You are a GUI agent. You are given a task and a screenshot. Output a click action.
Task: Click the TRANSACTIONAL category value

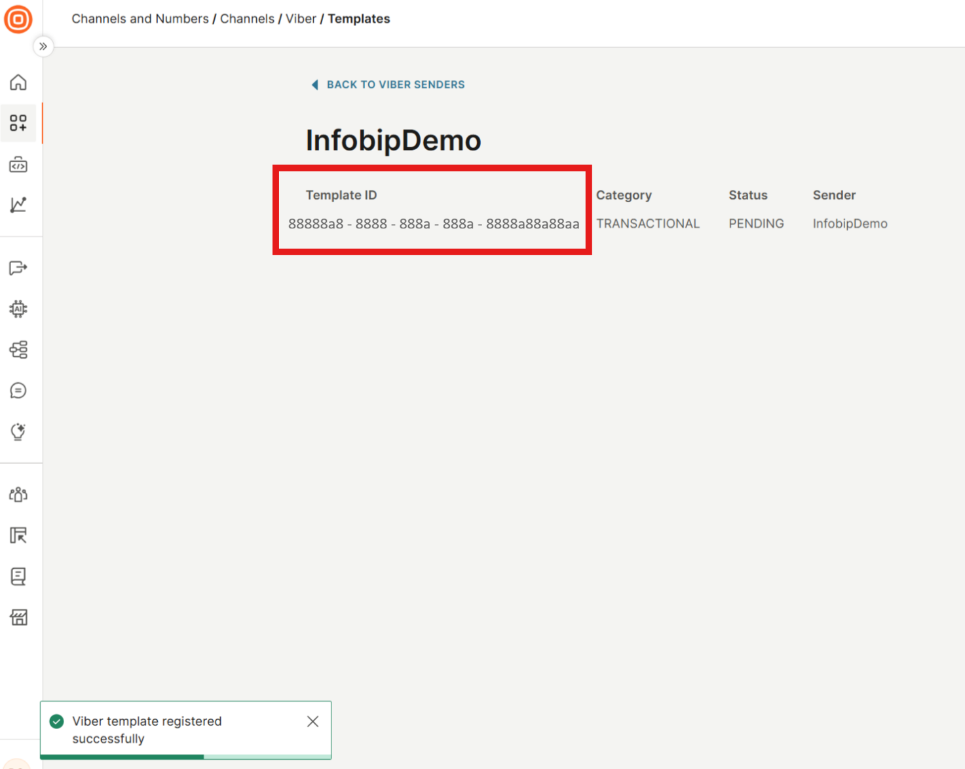pyautogui.click(x=648, y=224)
